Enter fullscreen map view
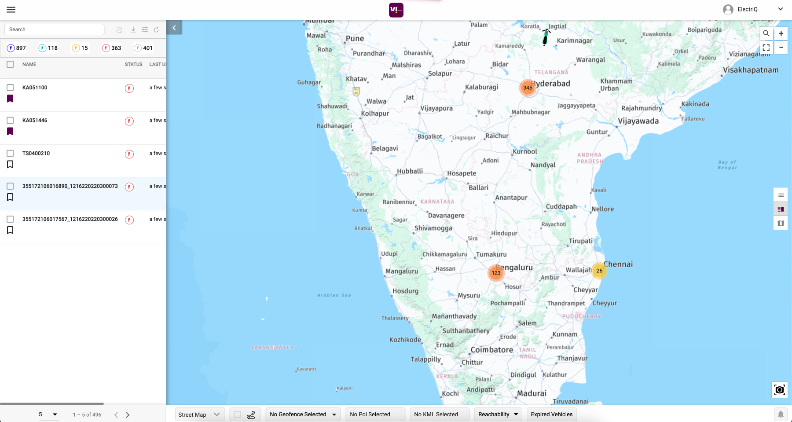The height and width of the screenshot is (422, 792). click(766, 48)
